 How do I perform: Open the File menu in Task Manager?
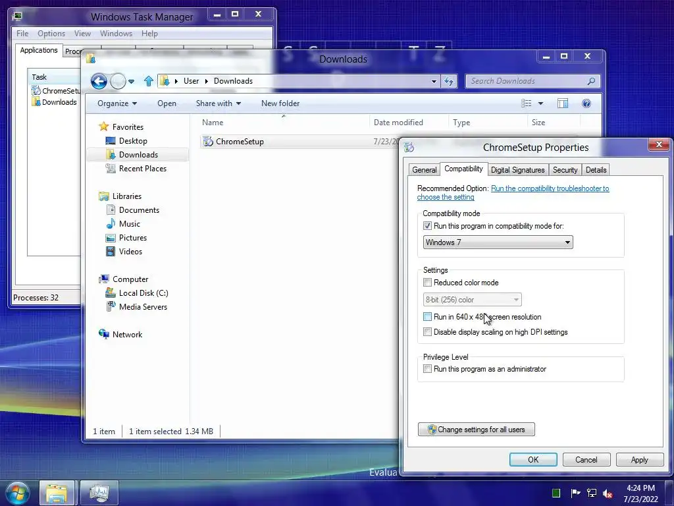[22, 33]
